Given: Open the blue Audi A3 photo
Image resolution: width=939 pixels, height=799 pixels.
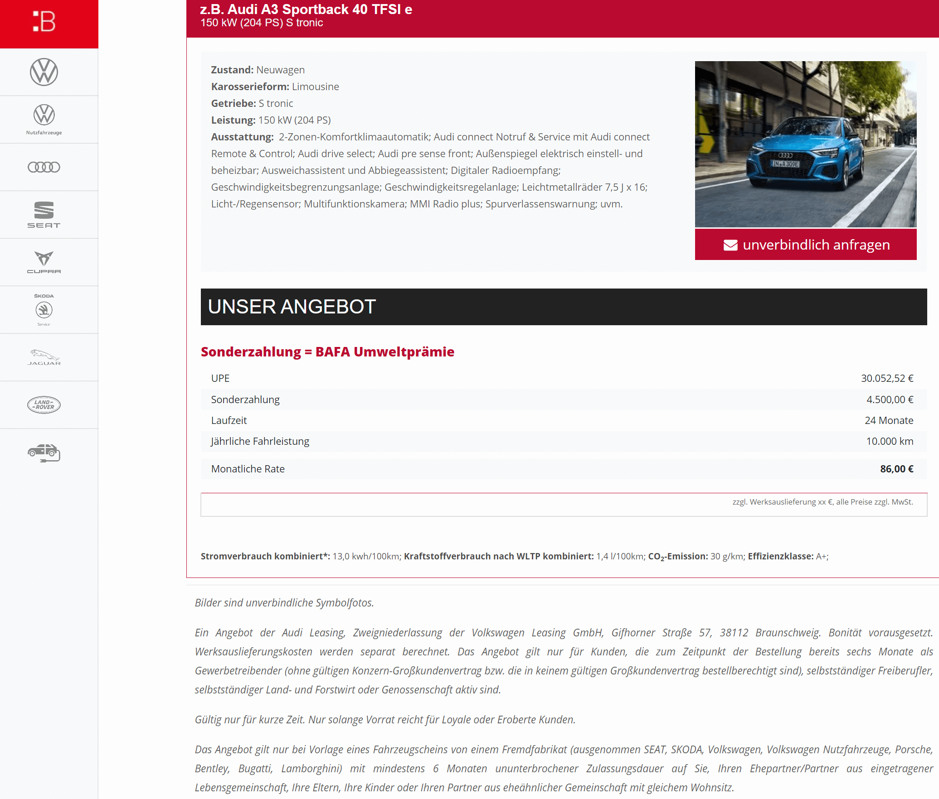Looking at the screenshot, I should (806, 144).
